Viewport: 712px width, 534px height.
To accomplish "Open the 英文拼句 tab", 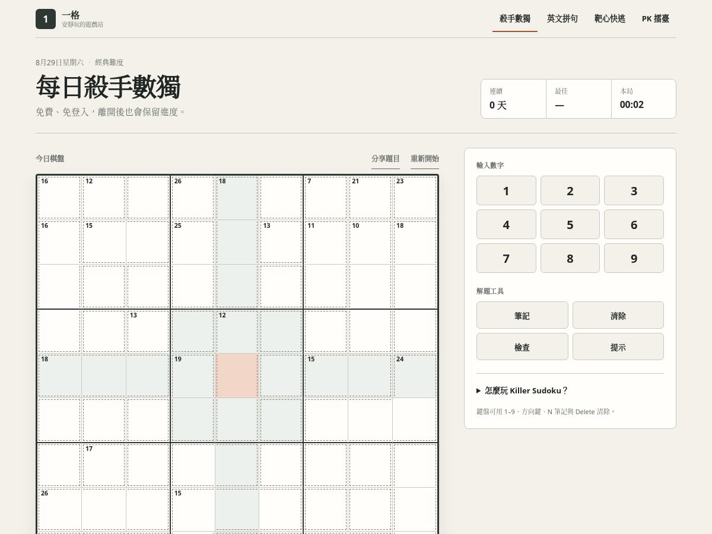I will [562, 19].
